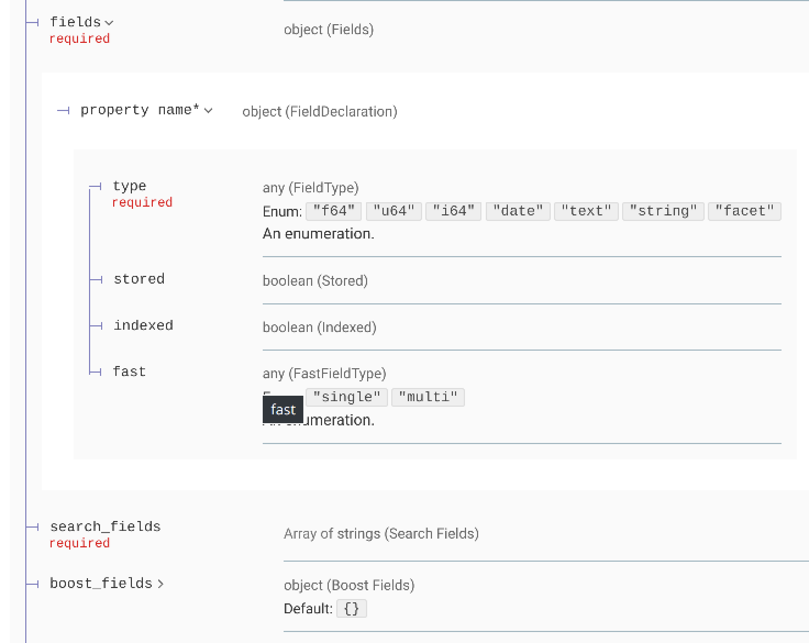Click the "multi" fast enum value
Screen dimensions: 809x643
pos(428,397)
